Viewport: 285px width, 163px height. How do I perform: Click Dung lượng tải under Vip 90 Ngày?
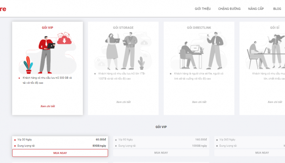[127, 146]
